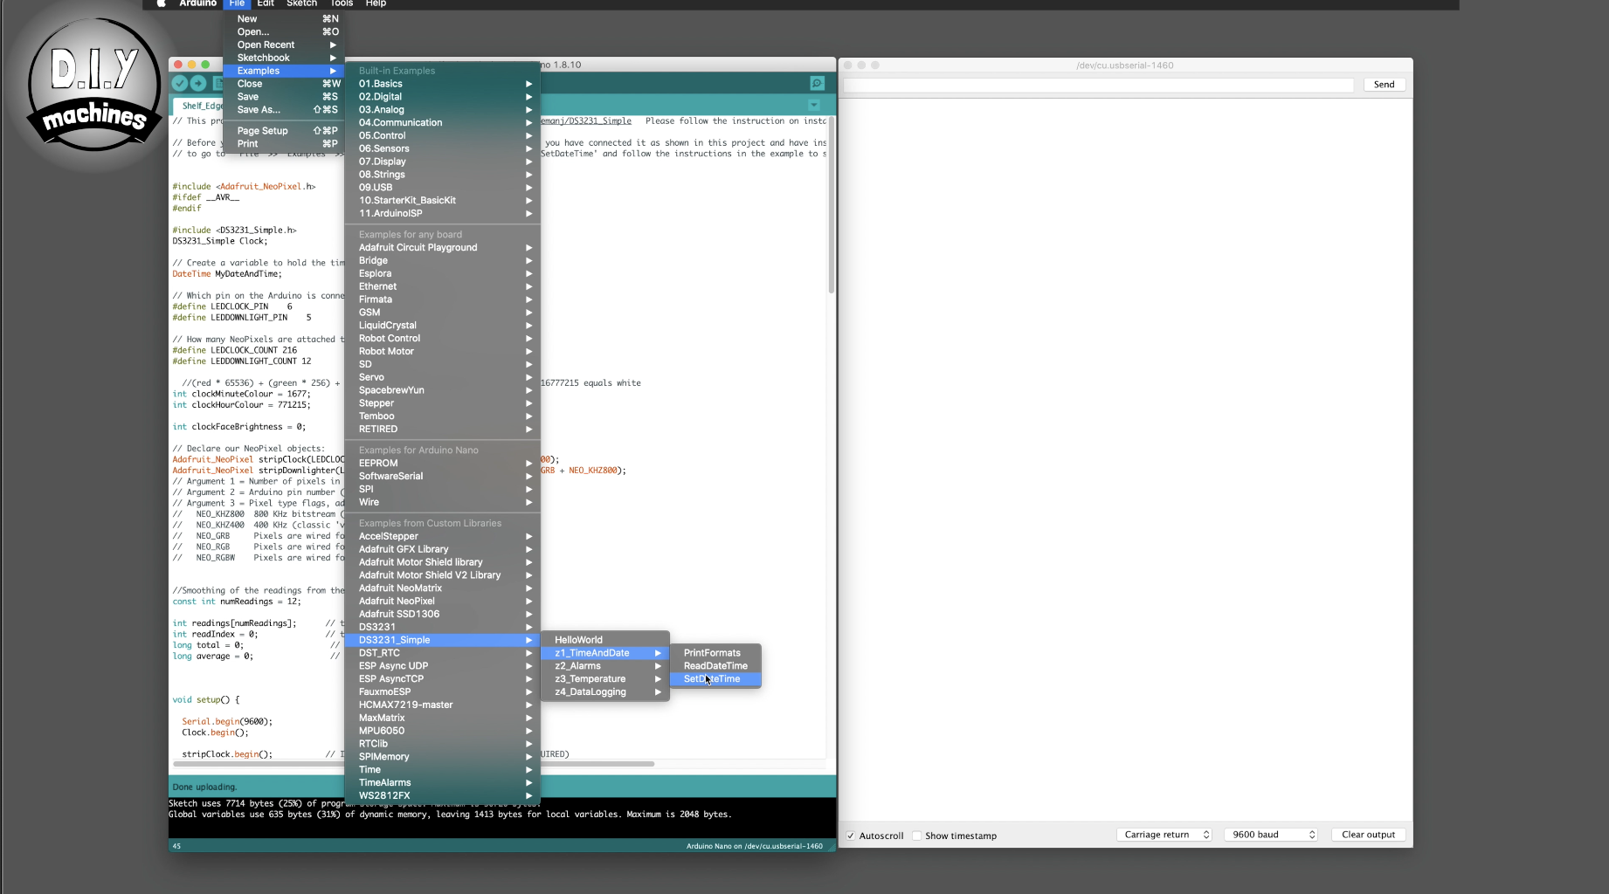Open the TimeAlarms examples submenu
The image size is (1609, 894).
pyautogui.click(x=443, y=783)
